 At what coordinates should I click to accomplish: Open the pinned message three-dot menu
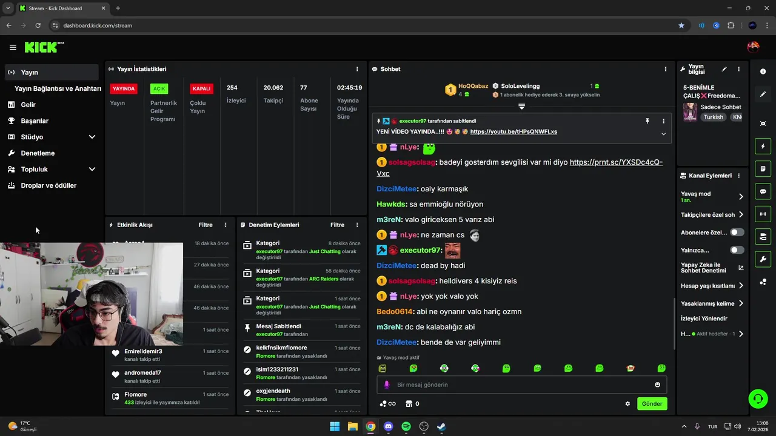tap(663, 121)
